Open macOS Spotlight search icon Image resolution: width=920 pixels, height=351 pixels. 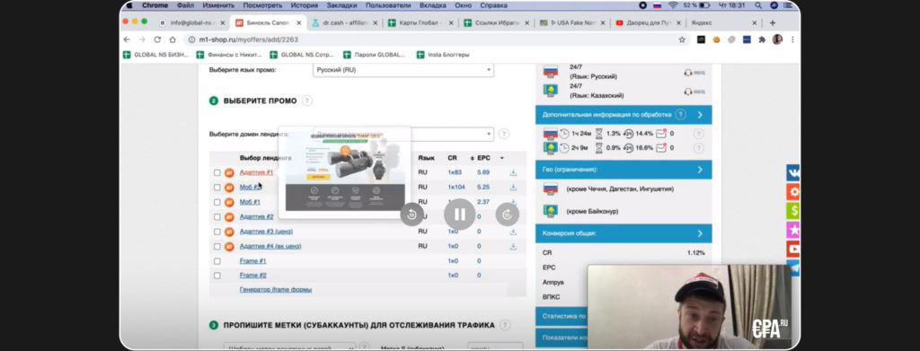pos(758,5)
